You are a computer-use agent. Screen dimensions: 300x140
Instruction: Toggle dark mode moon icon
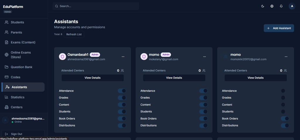pyautogui.click(x=263, y=6)
